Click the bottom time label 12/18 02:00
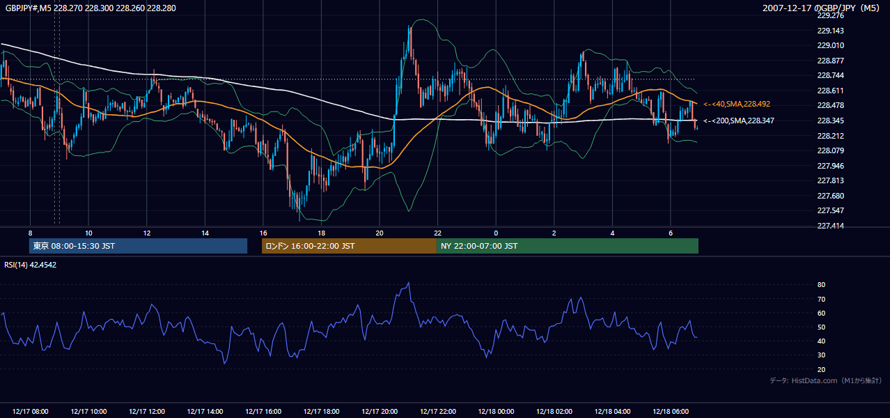The height and width of the screenshot is (418, 890). point(554,412)
